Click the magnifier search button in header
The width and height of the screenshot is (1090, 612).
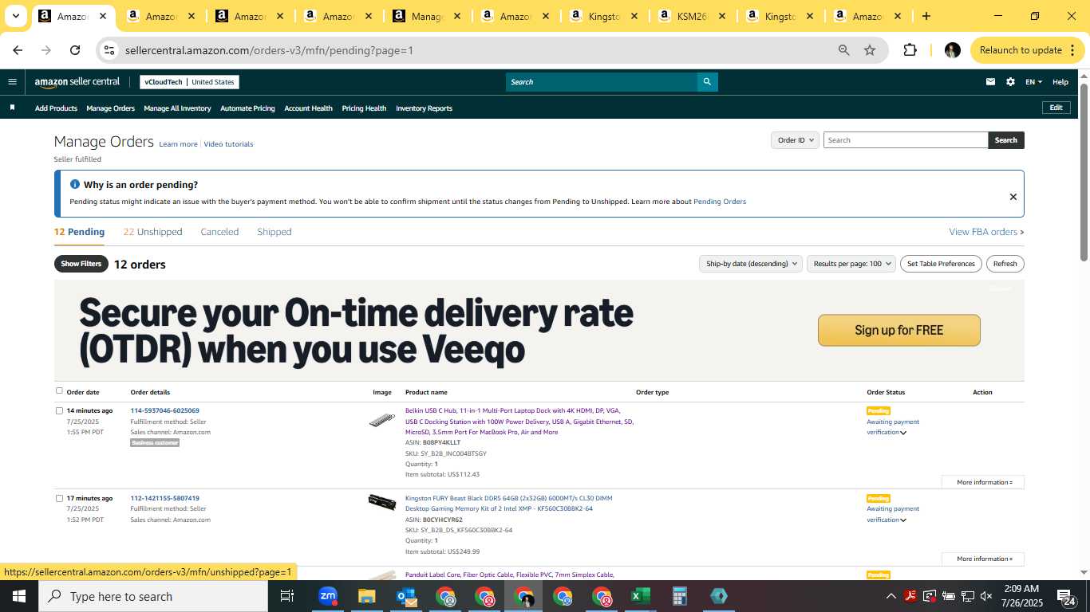[707, 82]
